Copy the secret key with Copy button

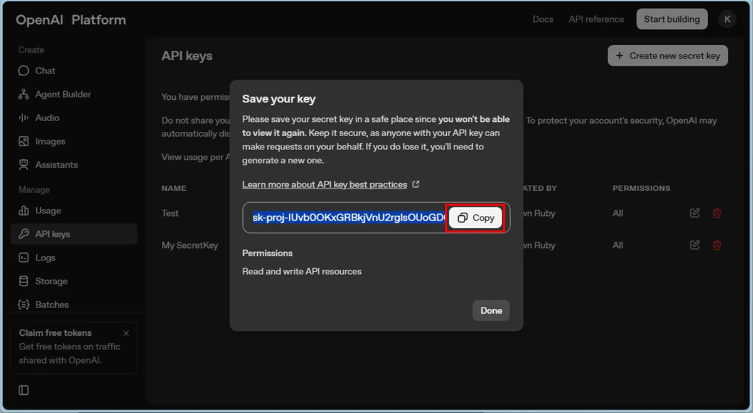tap(476, 218)
